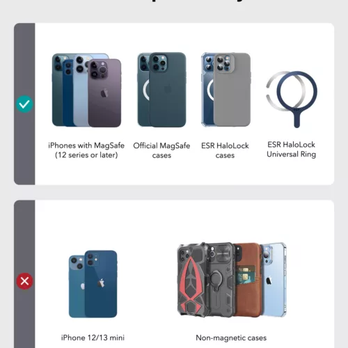
Task: Click the 'Non-magnetic cases' label
Action: (x=231, y=338)
